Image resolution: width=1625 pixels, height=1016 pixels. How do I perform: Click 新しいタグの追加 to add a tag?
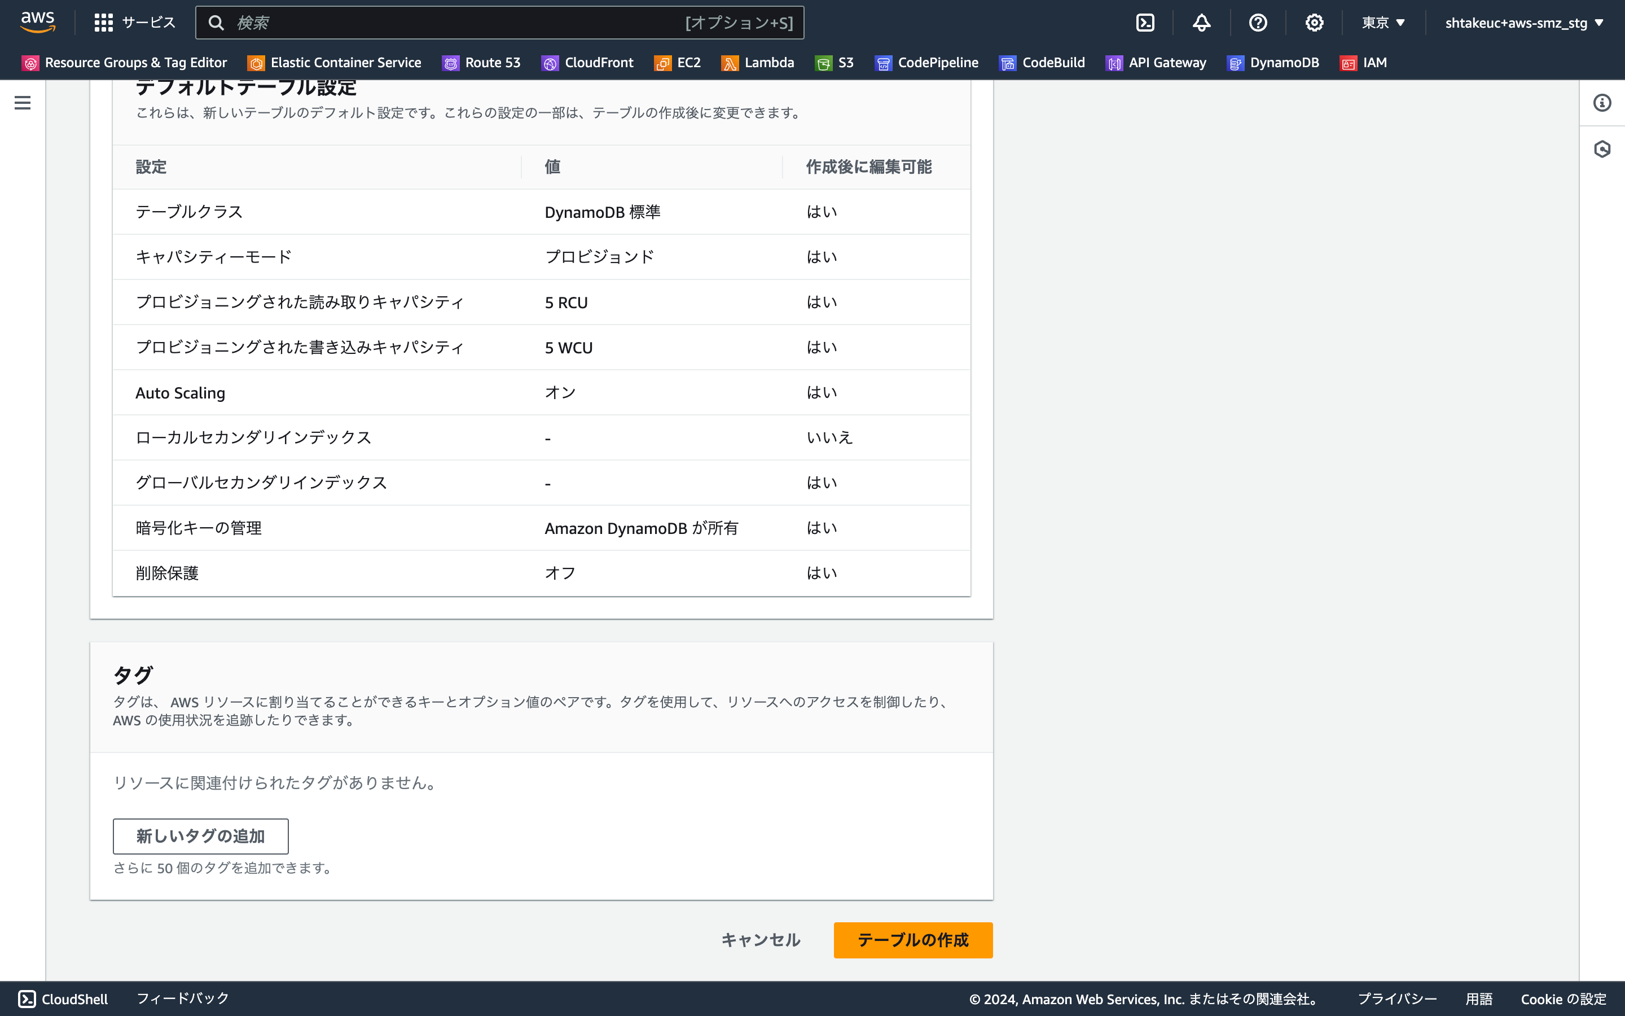point(200,836)
